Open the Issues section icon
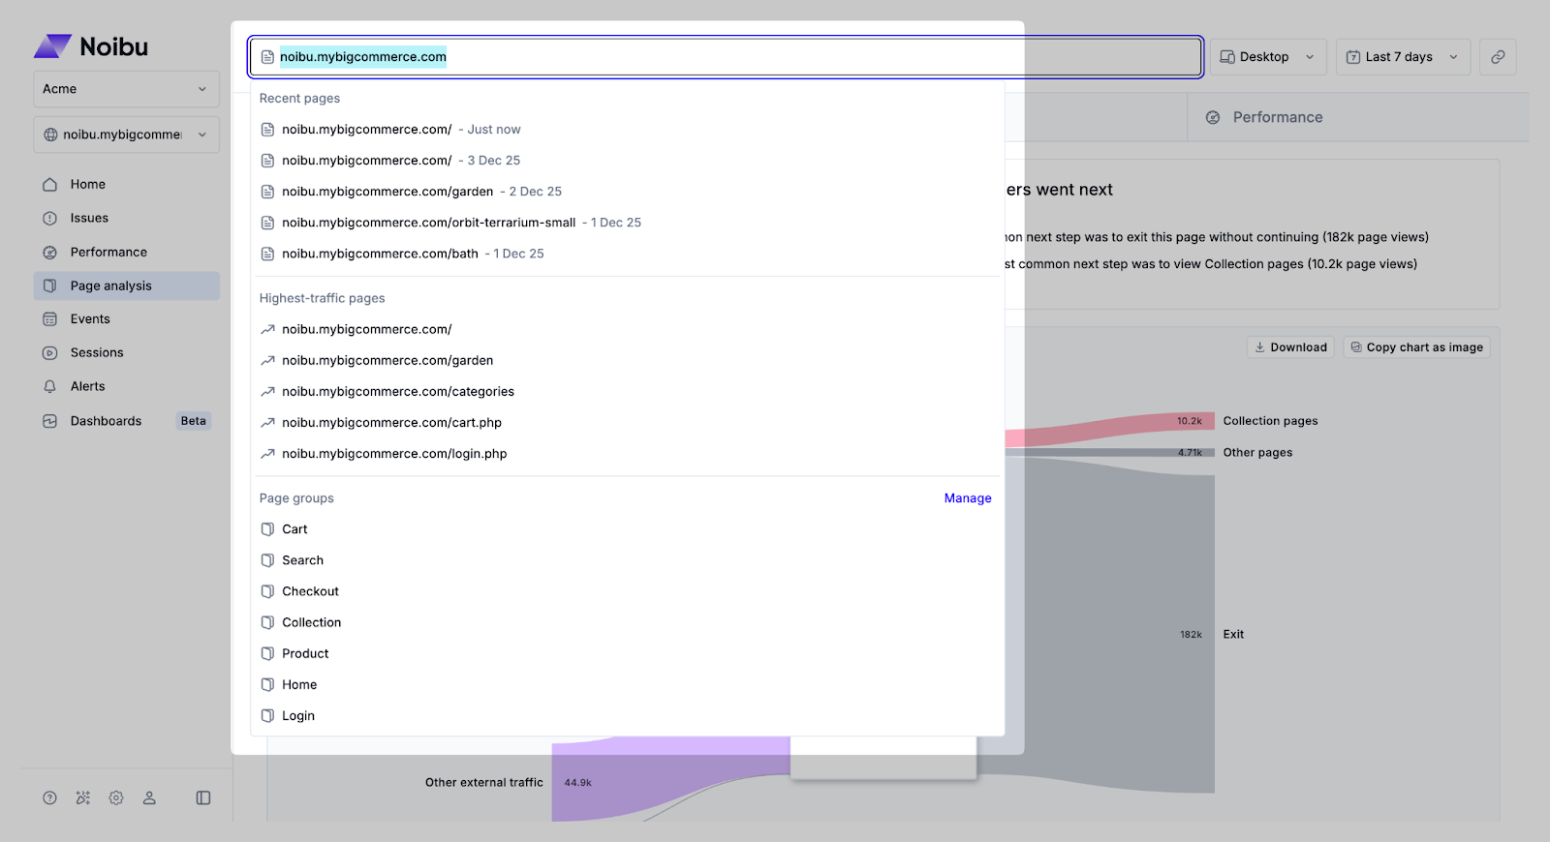Screen dimensions: 1550x842 click(x=50, y=218)
